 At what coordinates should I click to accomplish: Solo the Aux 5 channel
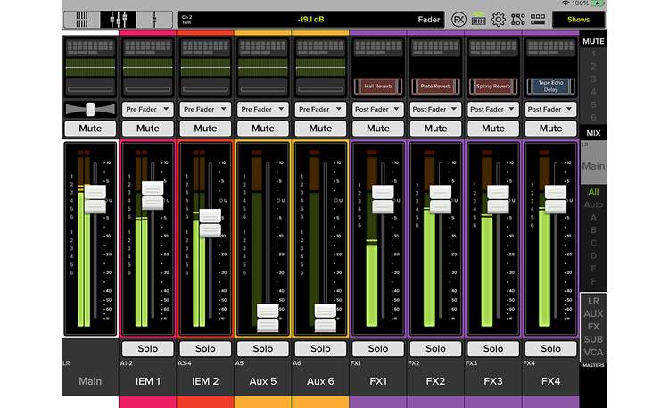click(x=263, y=348)
